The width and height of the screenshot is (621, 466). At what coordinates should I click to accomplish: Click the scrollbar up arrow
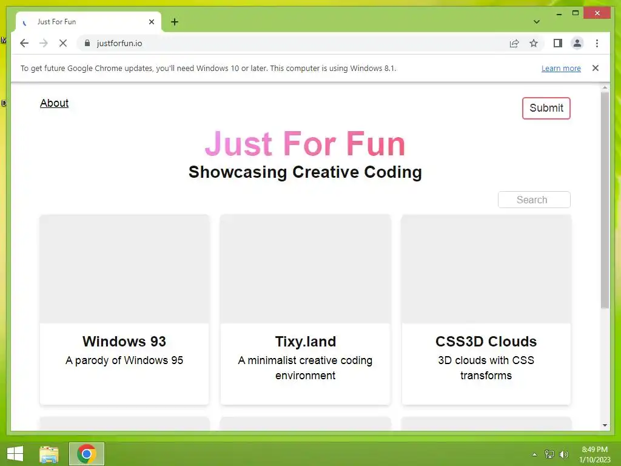[605, 87]
